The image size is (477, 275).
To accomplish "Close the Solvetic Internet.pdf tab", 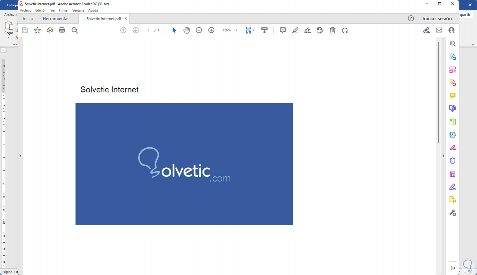I will 125,18.
